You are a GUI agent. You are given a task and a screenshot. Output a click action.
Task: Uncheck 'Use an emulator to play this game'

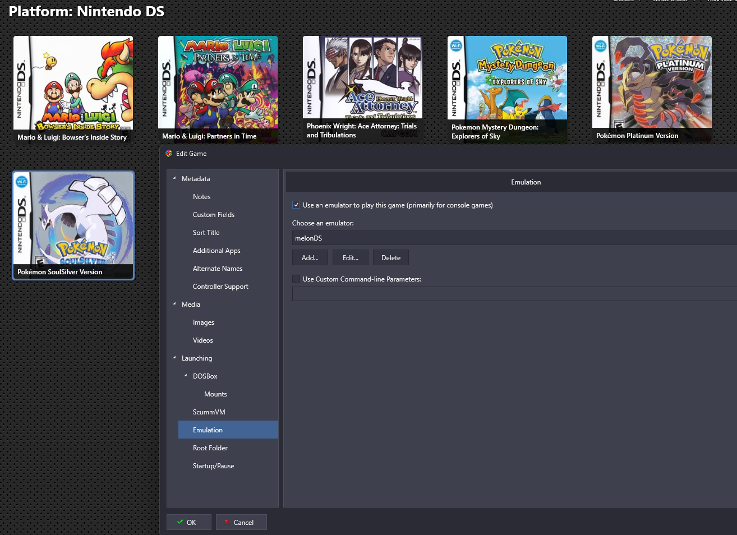point(296,205)
